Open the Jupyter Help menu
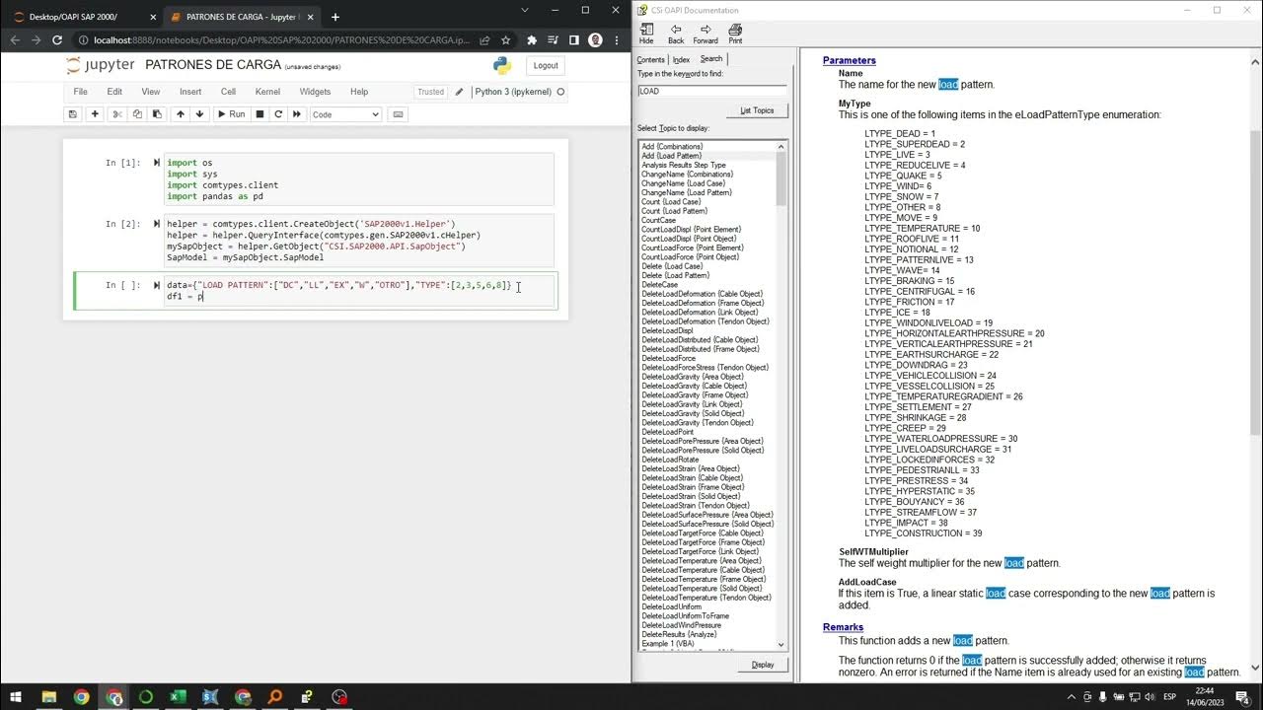The width and height of the screenshot is (1263, 710). 359,92
